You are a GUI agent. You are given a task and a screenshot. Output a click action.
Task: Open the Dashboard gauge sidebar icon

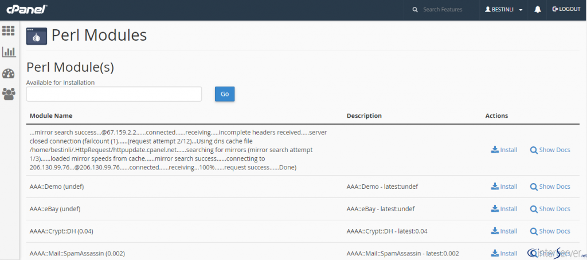coord(8,73)
